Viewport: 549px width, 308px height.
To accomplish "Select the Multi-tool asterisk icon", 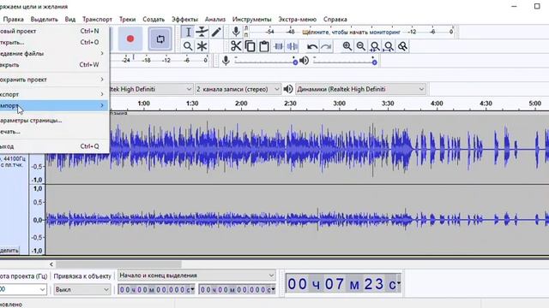I will click(x=202, y=46).
